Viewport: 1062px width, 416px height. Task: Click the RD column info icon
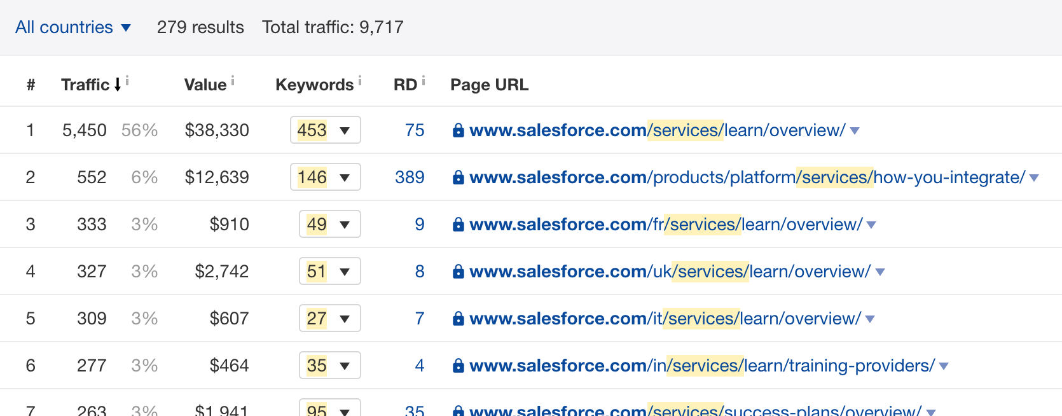point(424,81)
